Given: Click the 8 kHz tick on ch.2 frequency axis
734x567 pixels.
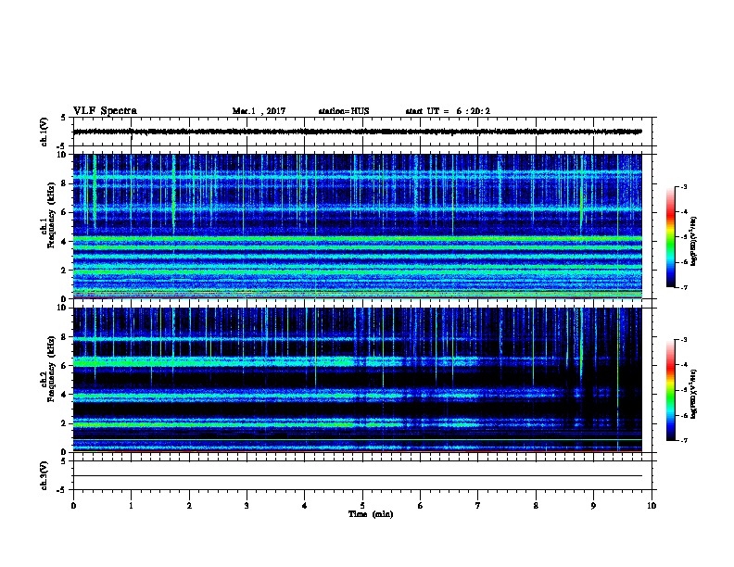Looking at the screenshot, I should (65, 337).
